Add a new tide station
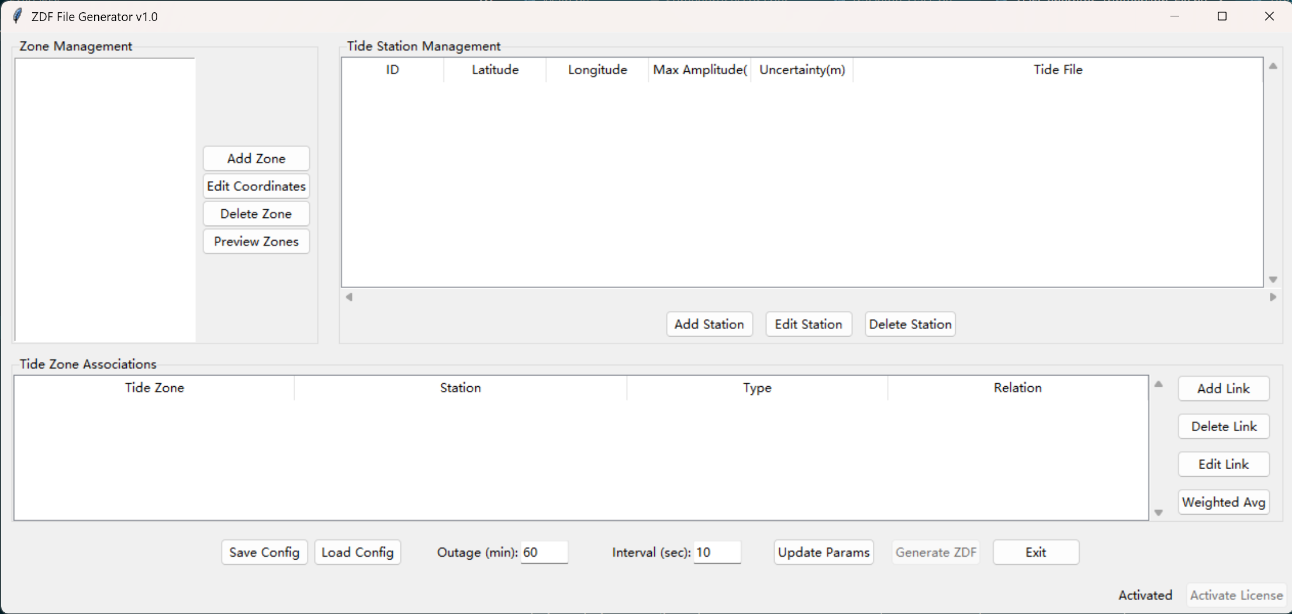 (x=709, y=324)
